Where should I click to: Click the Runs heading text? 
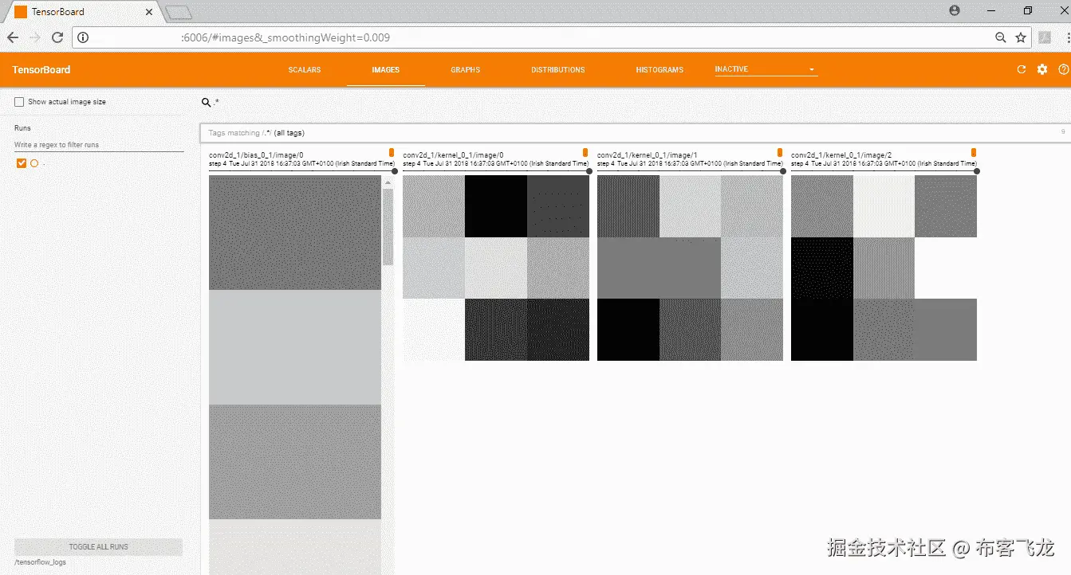point(22,127)
